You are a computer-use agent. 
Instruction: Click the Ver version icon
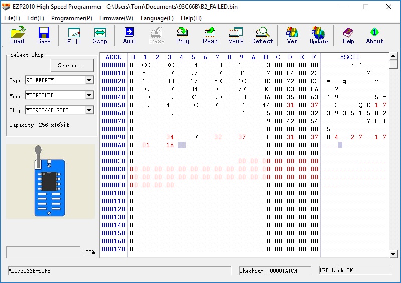click(x=292, y=35)
